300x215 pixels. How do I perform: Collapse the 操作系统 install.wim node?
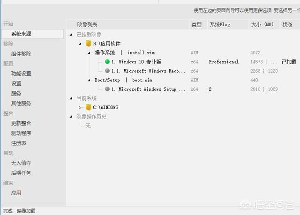[x=89, y=53]
